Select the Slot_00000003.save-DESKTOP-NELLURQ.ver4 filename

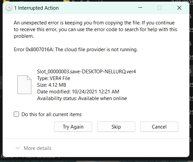click(86, 72)
